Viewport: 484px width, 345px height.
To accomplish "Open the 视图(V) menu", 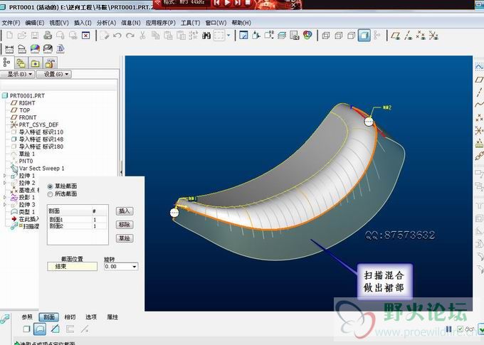I will pyautogui.click(x=59, y=23).
